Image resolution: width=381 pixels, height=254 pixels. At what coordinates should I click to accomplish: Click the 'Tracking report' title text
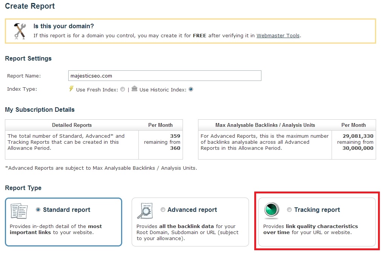[317, 210]
